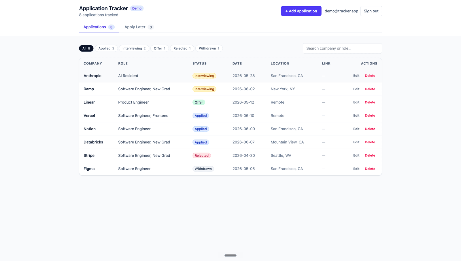461x261 pixels.
Task: Click the Company column header
Action: (x=93, y=63)
